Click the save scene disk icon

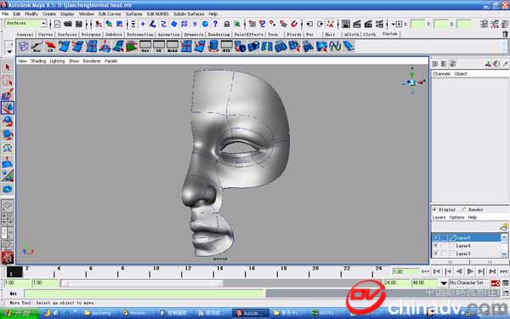coord(79,24)
